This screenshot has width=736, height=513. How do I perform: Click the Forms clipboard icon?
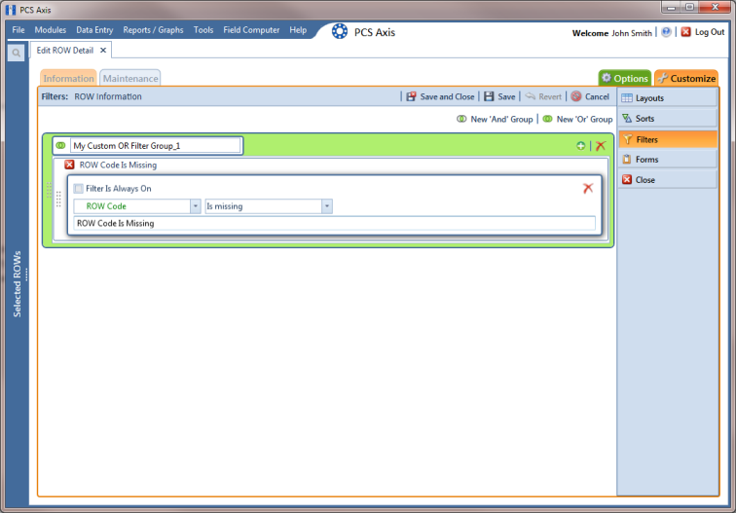(x=627, y=159)
